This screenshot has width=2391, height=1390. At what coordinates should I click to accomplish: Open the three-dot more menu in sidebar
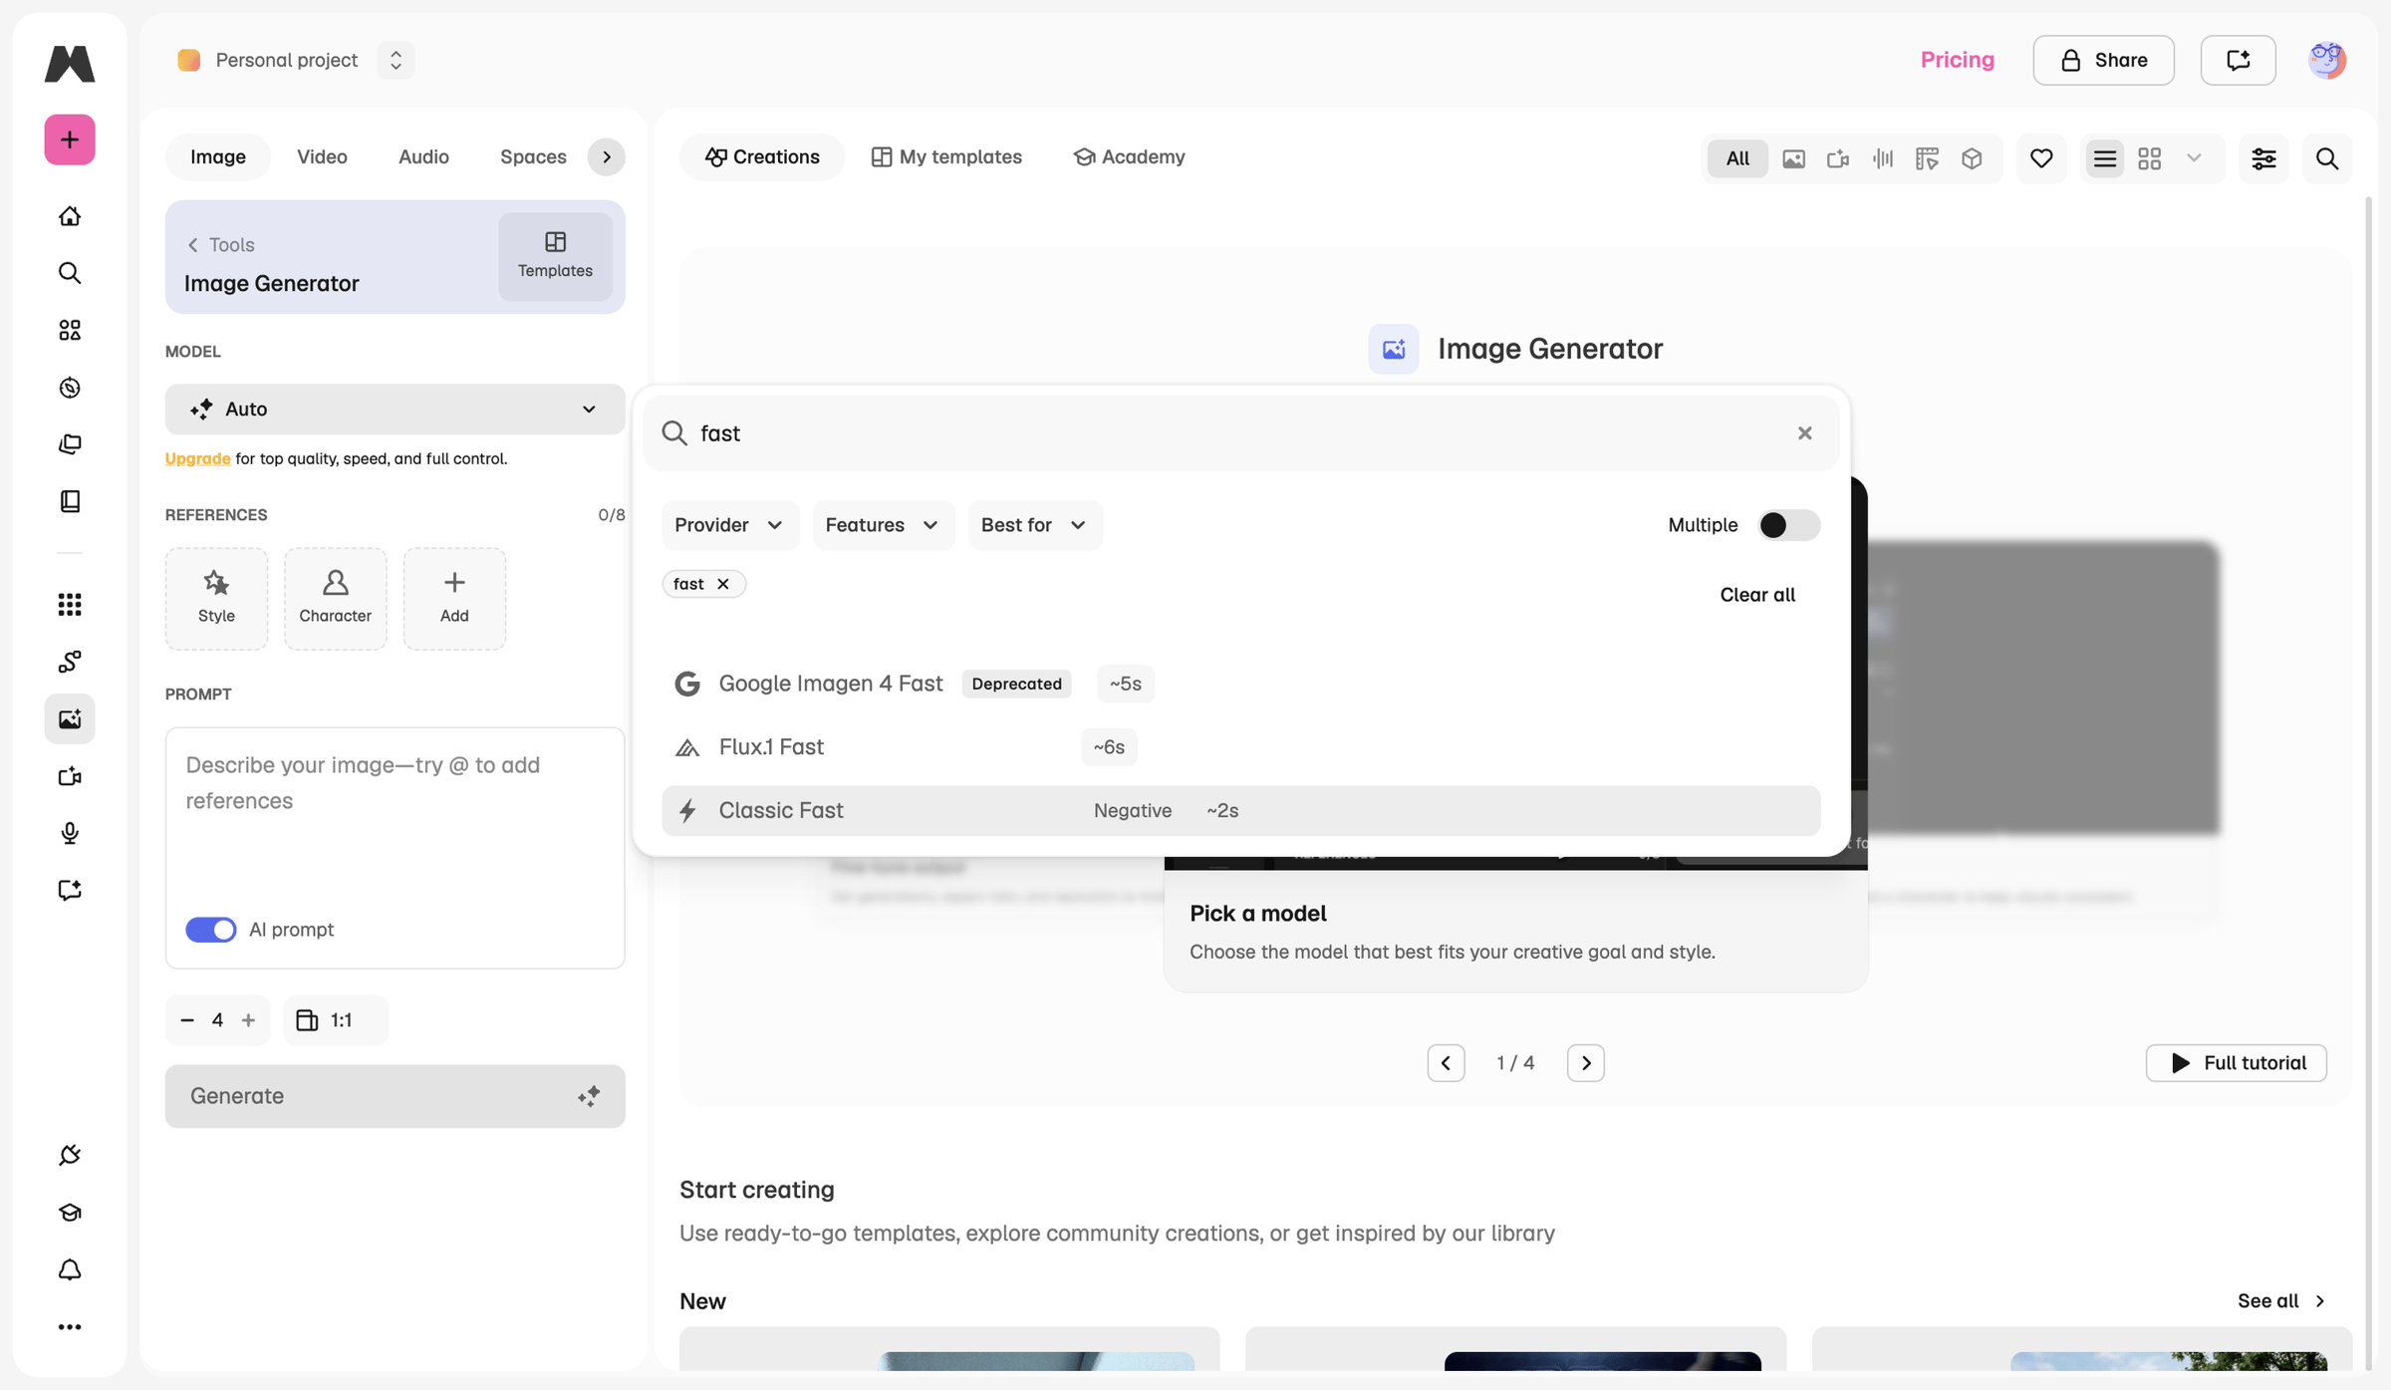pos(70,1326)
